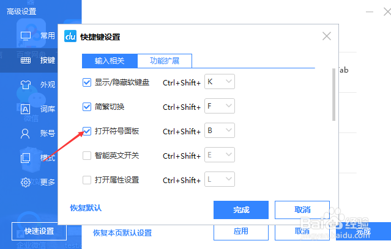
Task: Click the dialog vertical scrollbar
Action: pyautogui.click(x=333, y=95)
